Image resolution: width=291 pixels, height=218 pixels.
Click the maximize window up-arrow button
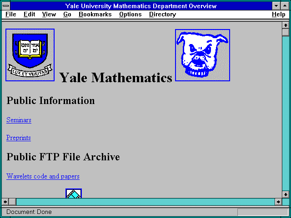coord(285,6)
